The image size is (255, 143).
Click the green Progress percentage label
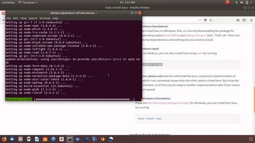click(x=19, y=99)
